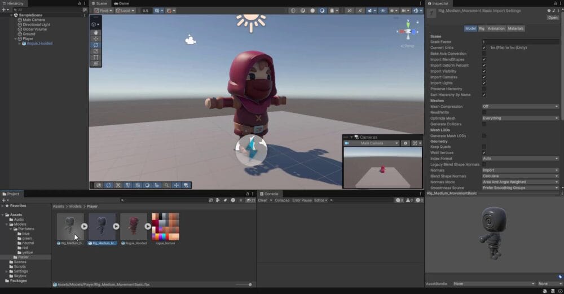Click the Models breadcrumb in Project path
564x294 pixels.
point(75,207)
